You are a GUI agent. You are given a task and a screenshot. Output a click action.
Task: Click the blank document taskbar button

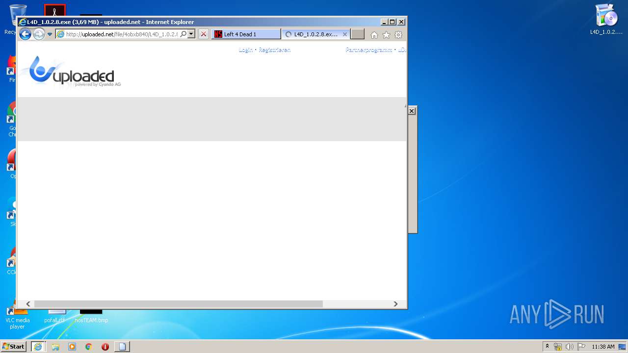pos(122,347)
